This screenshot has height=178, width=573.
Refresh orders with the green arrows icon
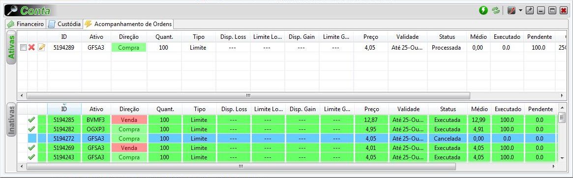coord(495,10)
